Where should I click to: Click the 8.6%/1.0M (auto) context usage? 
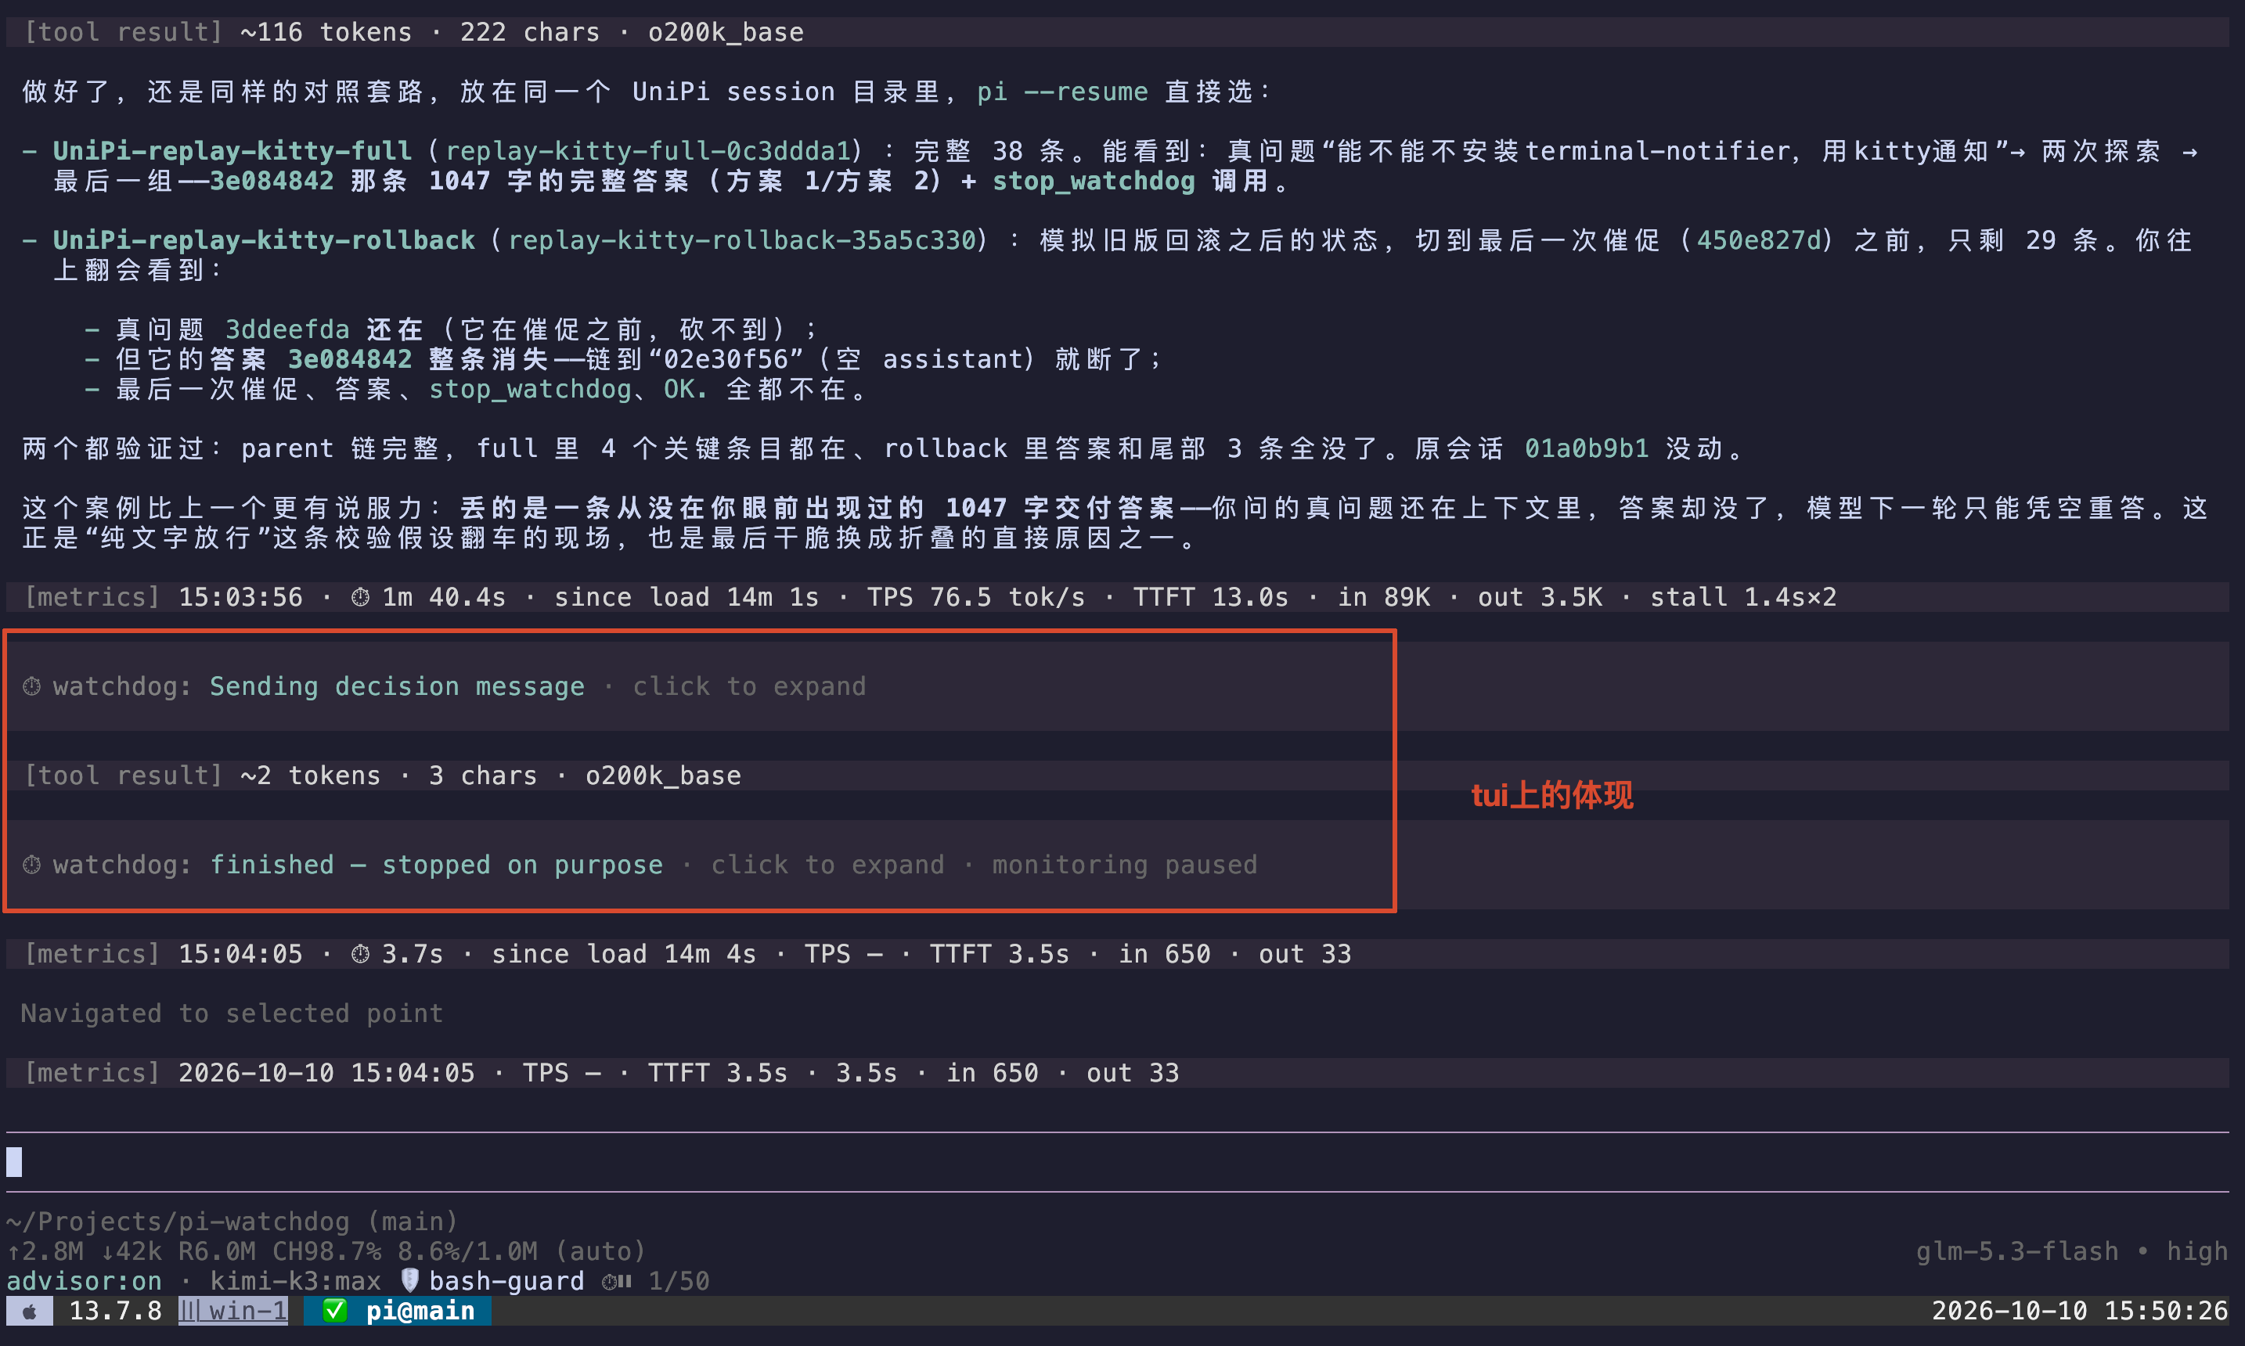point(521,1251)
